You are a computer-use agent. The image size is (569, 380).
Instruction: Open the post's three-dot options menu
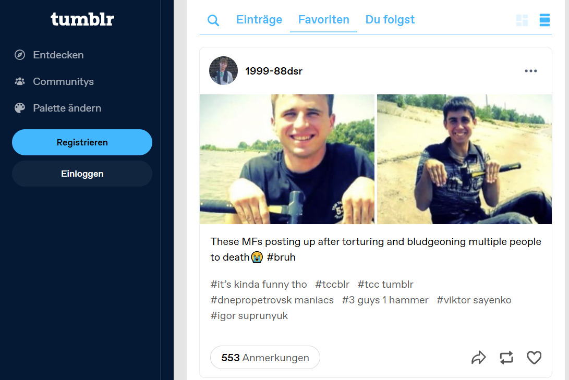(530, 71)
